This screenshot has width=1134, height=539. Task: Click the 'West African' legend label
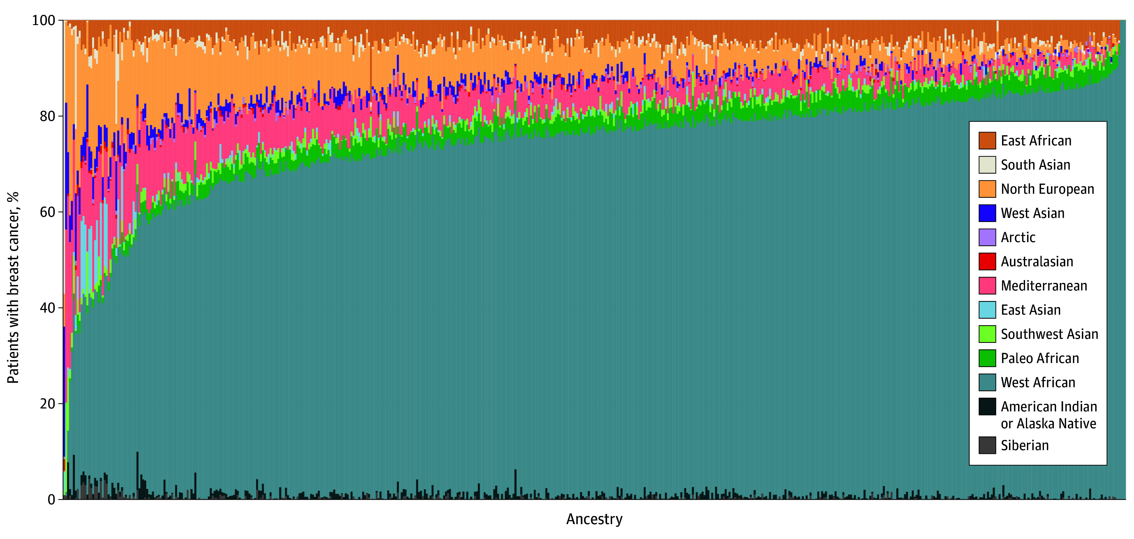pyautogui.click(x=1038, y=383)
